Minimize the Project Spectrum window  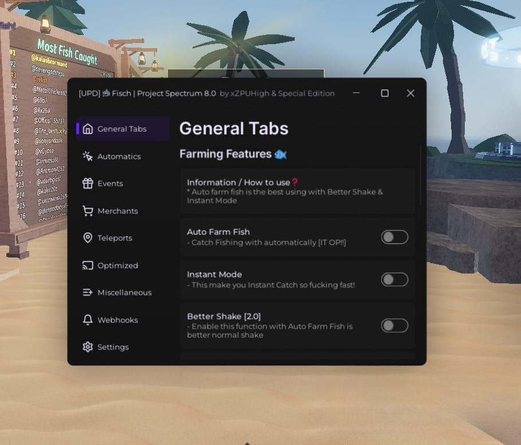pyautogui.click(x=357, y=93)
